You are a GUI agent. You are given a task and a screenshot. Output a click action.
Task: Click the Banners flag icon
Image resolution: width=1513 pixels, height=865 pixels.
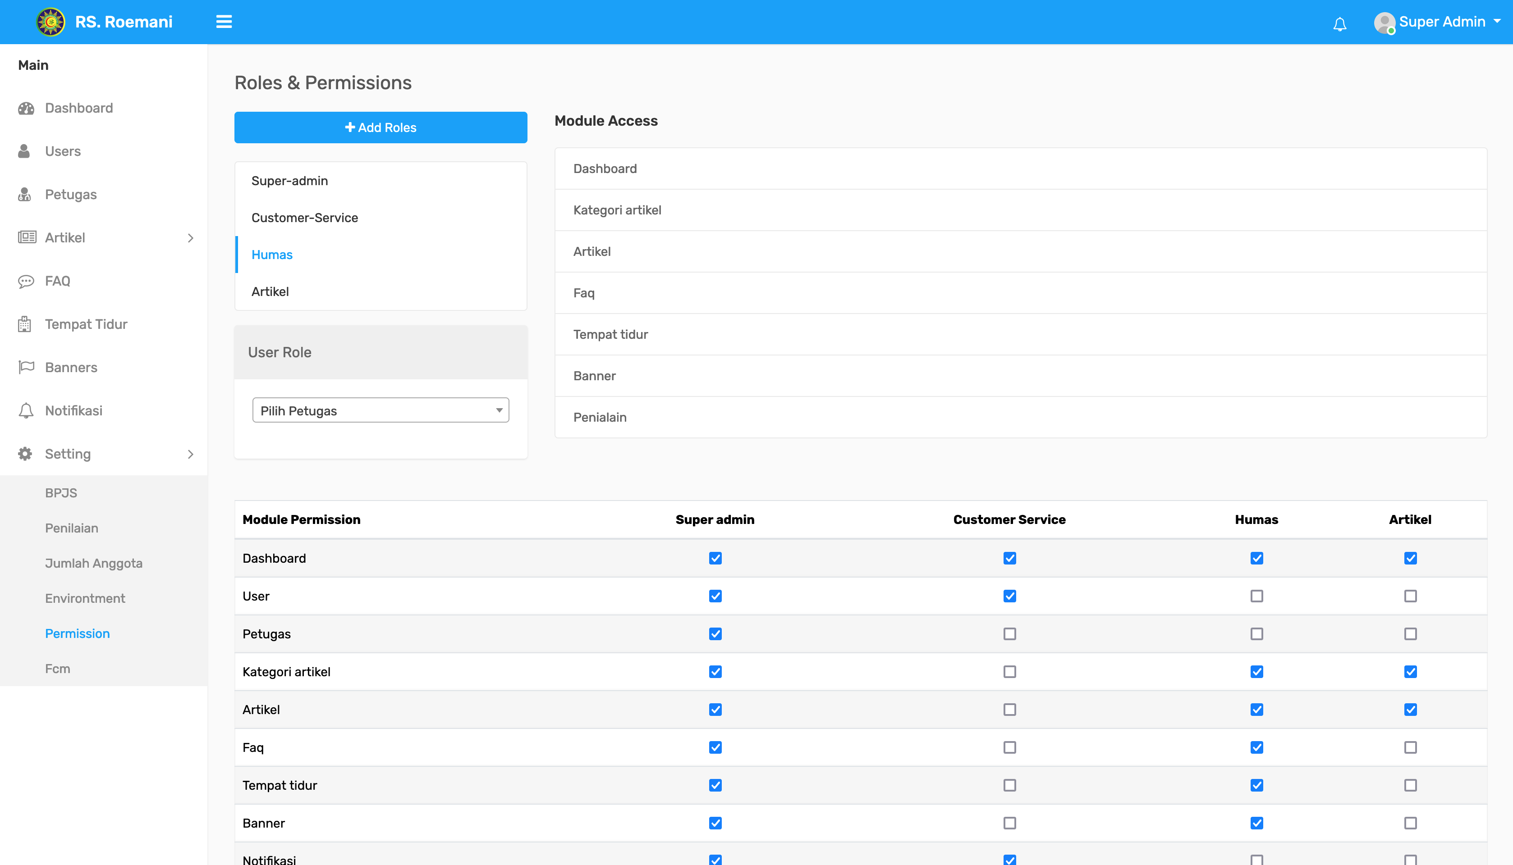(x=26, y=367)
